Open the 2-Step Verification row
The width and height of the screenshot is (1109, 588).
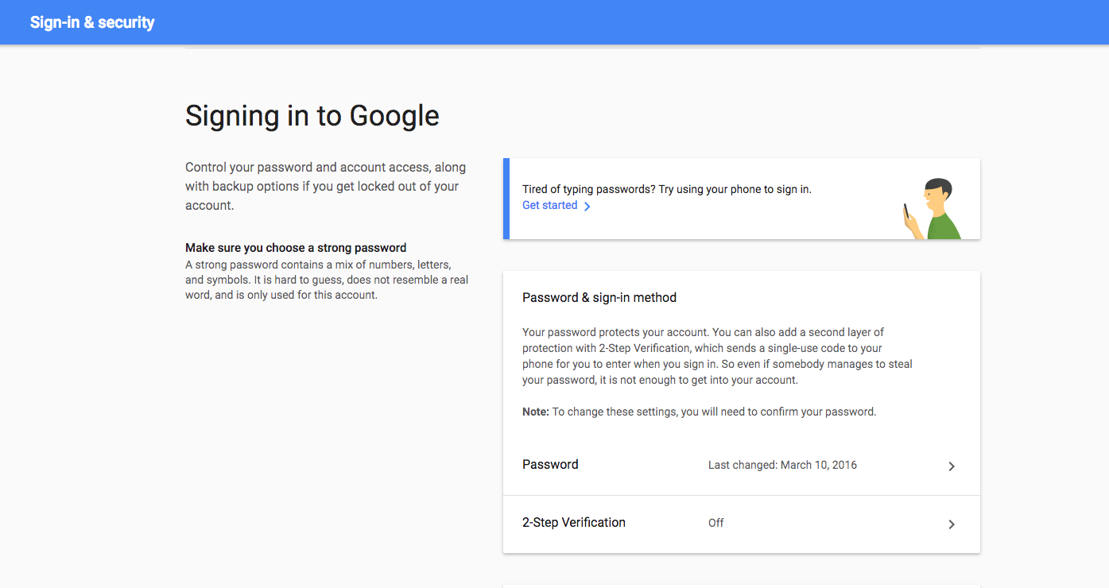742,524
